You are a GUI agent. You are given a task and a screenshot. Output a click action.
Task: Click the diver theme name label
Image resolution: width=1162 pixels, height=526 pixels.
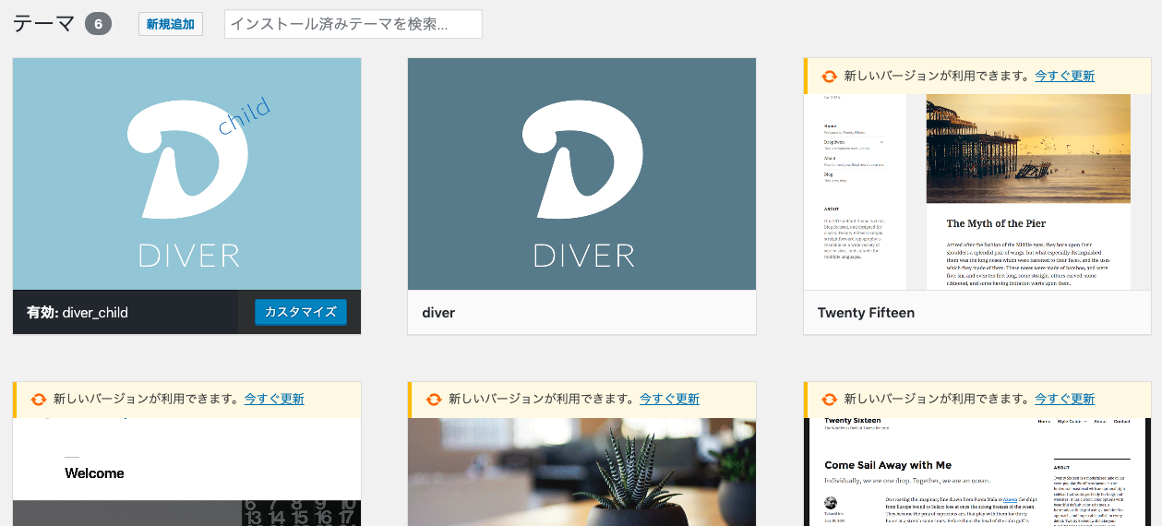click(x=438, y=313)
